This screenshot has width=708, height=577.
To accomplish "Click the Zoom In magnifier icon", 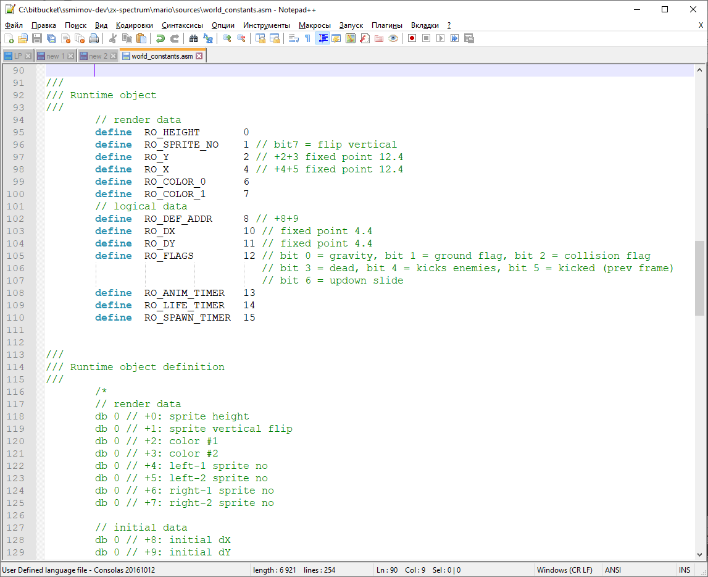I will 227,38.
